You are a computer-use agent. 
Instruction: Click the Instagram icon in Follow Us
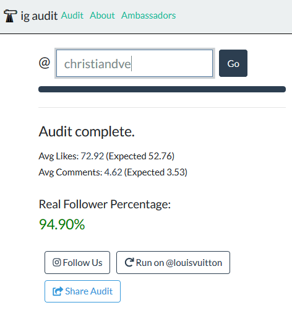[57, 262]
